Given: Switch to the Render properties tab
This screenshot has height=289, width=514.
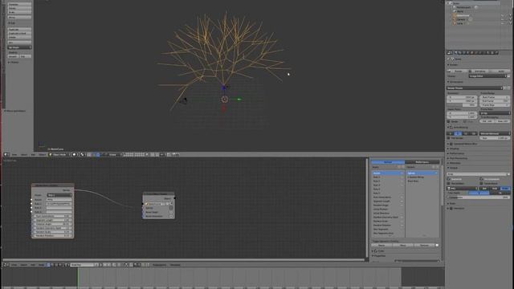Looking at the screenshot, I should (x=455, y=52).
